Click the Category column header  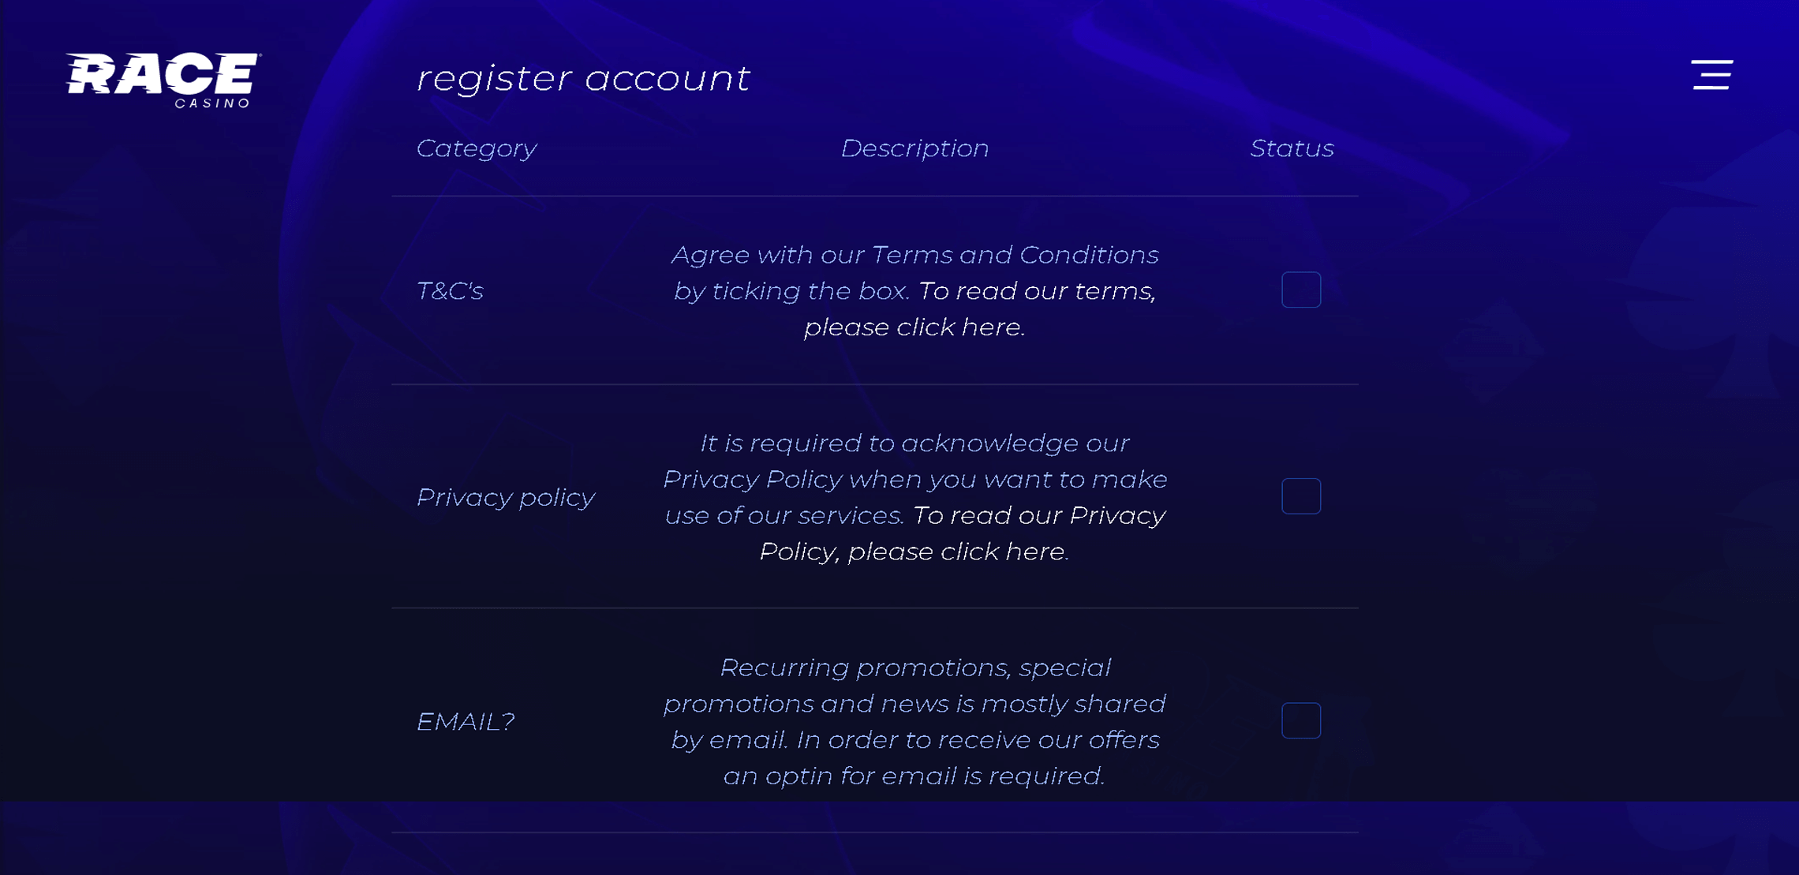click(x=477, y=148)
